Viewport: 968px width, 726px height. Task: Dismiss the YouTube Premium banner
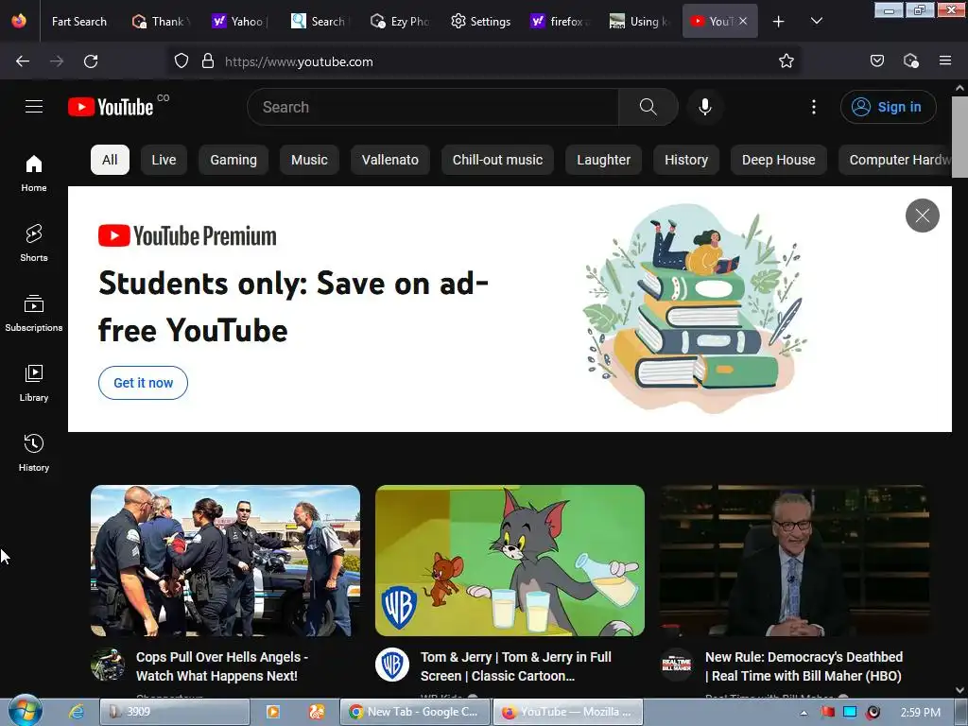coord(923,216)
